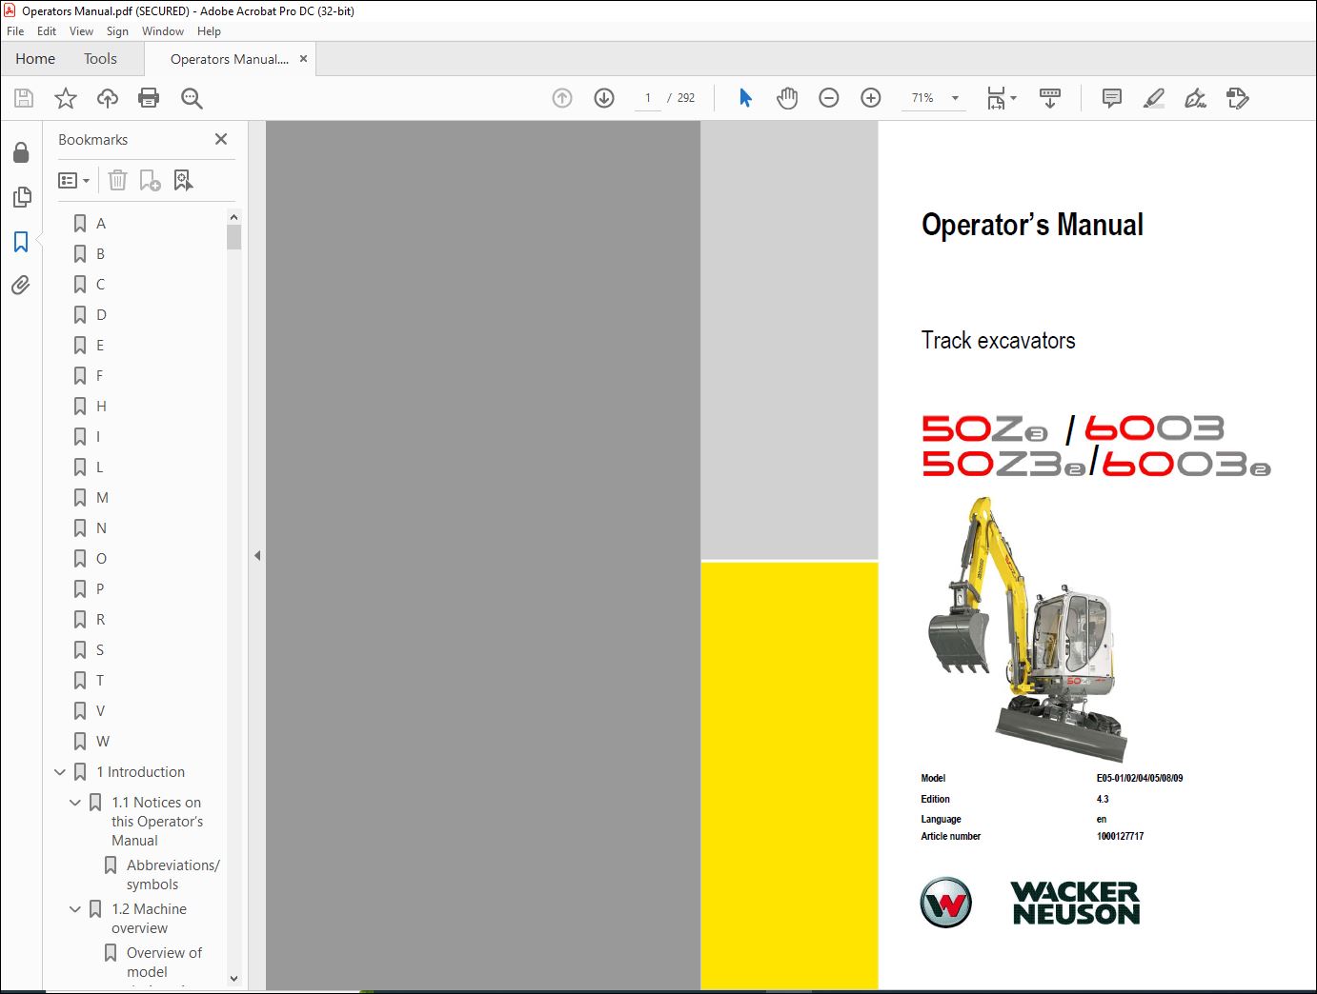This screenshot has height=994, width=1317.
Task: Open the Abbreviations/symbols bookmark
Action: pyautogui.click(x=172, y=875)
